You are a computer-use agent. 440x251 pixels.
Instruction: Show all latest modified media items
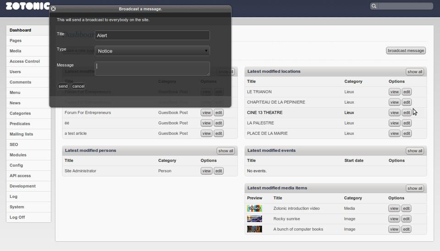pyautogui.click(x=415, y=188)
